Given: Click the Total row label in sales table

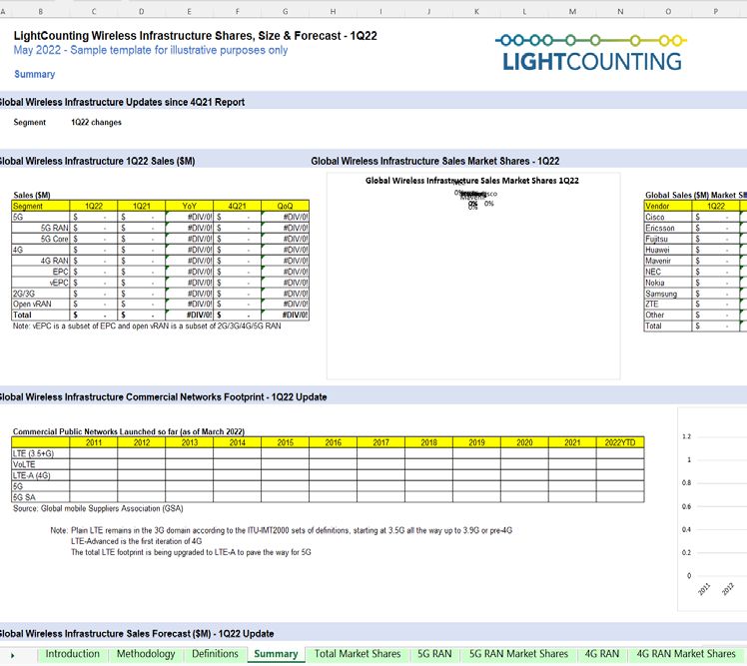Looking at the screenshot, I should tap(41, 315).
